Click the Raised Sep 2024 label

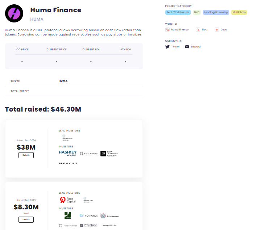click(26, 141)
